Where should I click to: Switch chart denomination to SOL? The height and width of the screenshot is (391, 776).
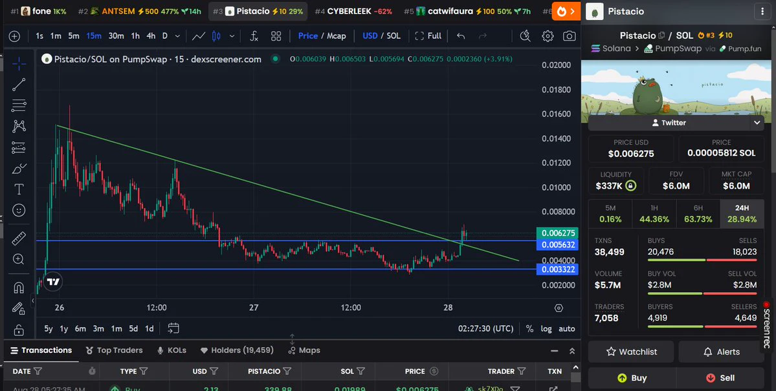[x=394, y=36]
